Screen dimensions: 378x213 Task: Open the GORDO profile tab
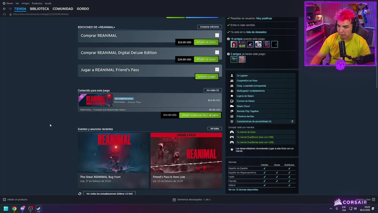point(83,9)
